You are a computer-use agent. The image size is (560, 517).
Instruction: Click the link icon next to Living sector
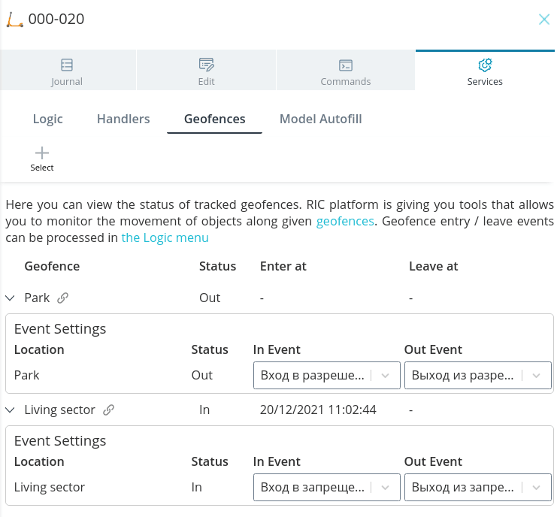pos(108,410)
